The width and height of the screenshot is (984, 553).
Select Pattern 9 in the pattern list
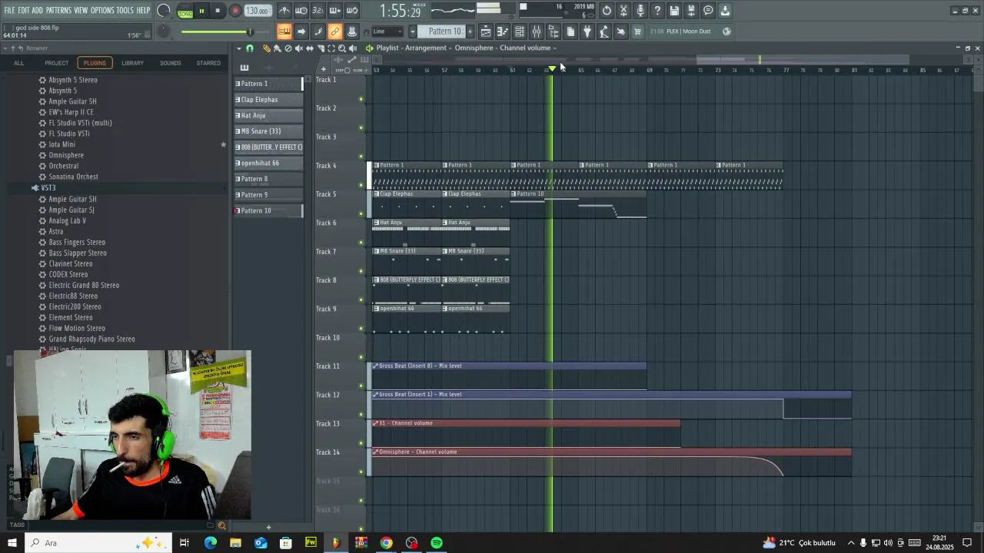pos(268,194)
